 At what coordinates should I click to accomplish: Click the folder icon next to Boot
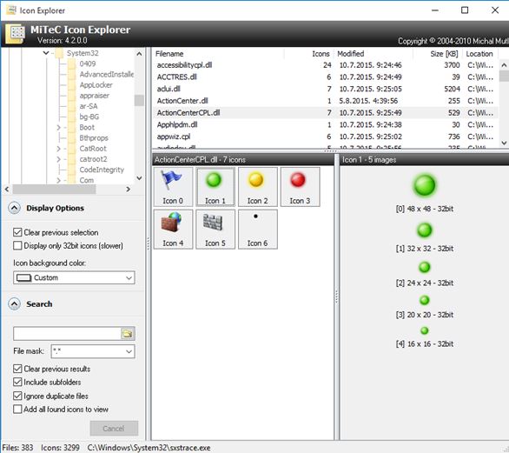[x=72, y=128]
